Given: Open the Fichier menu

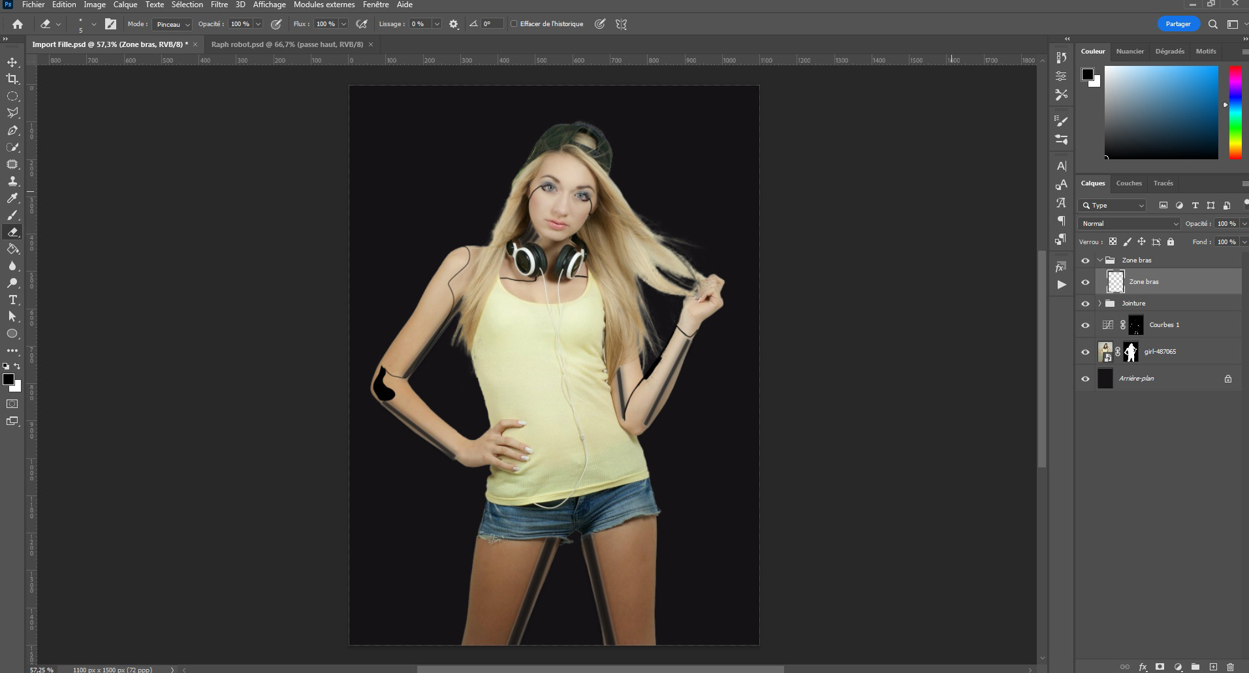Looking at the screenshot, I should point(33,5).
